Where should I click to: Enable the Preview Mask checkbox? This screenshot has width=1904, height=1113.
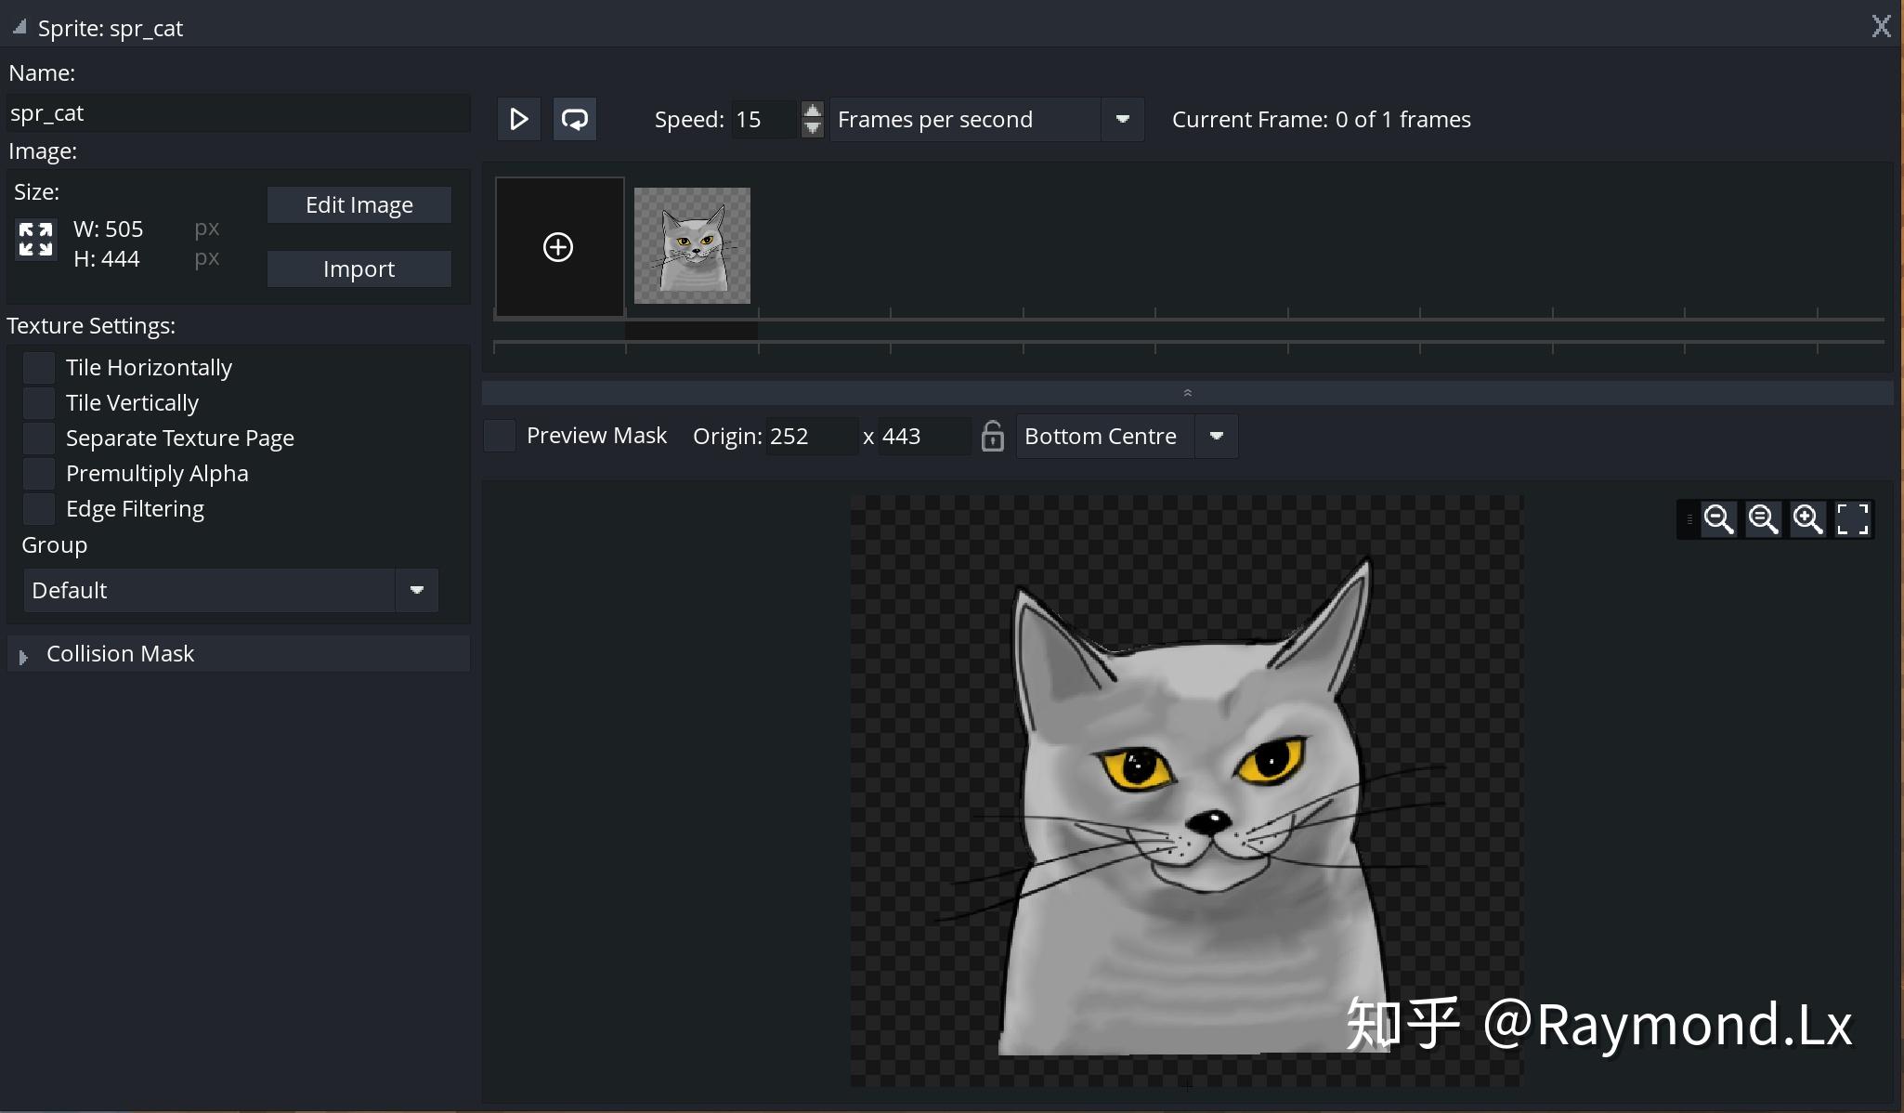tap(499, 435)
